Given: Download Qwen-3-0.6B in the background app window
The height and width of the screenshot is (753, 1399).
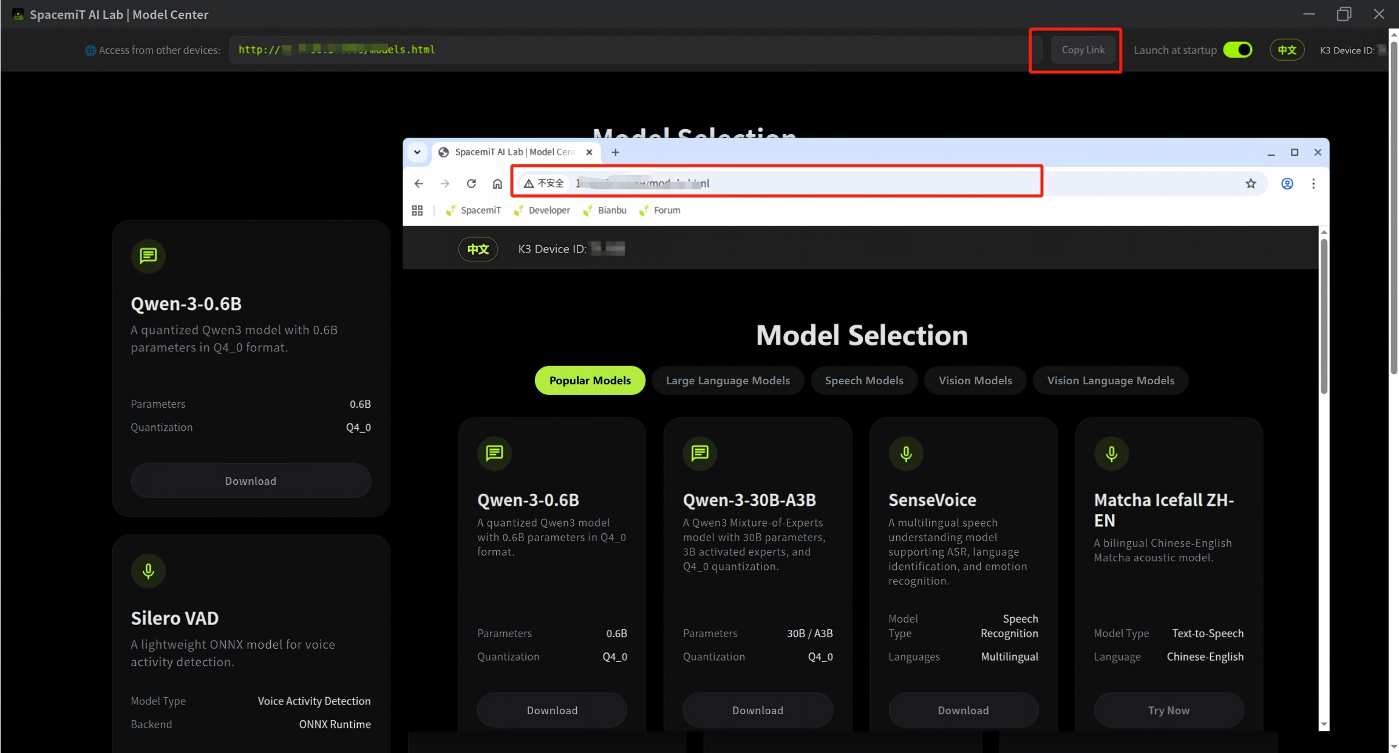Looking at the screenshot, I should click(251, 481).
